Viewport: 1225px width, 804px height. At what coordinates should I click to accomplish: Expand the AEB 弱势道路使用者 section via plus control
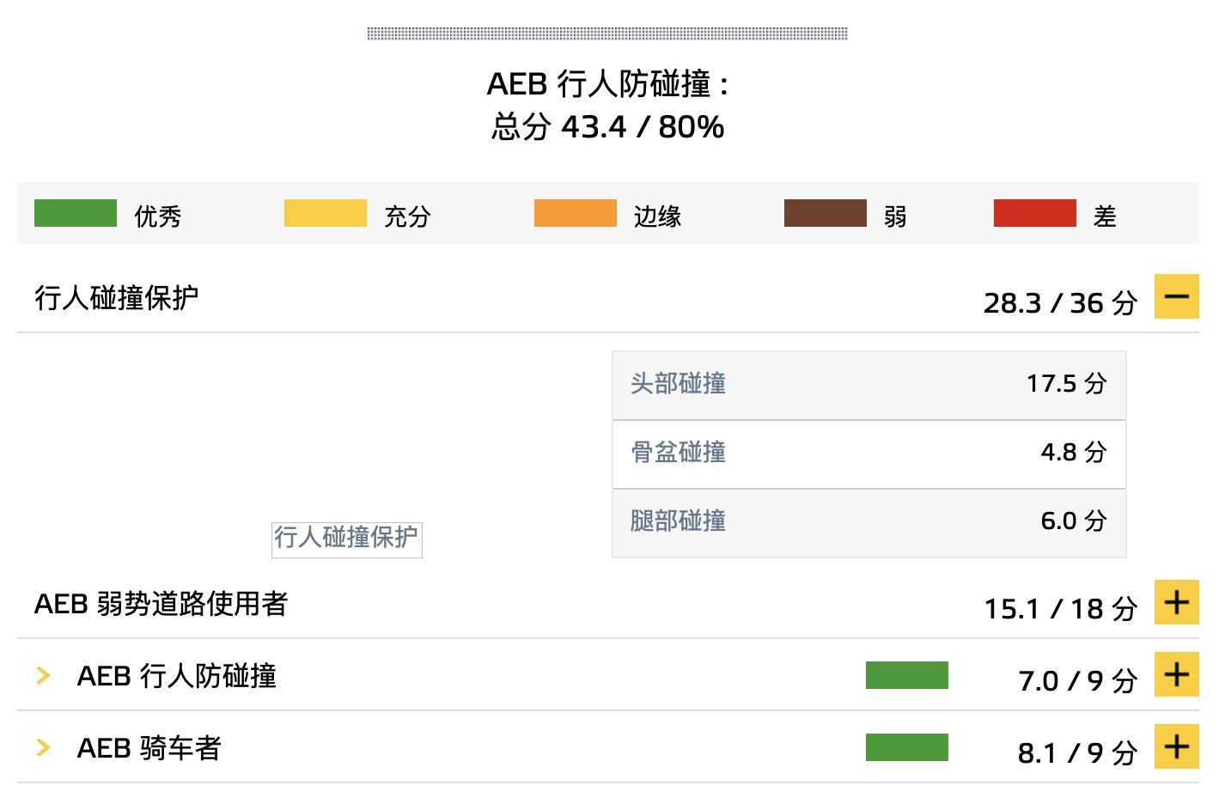pos(1176,602)
